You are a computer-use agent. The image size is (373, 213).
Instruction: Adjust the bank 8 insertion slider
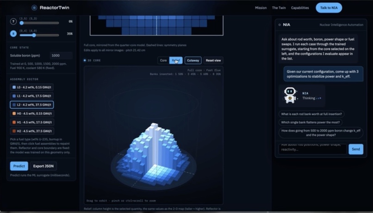coord(39,35)
